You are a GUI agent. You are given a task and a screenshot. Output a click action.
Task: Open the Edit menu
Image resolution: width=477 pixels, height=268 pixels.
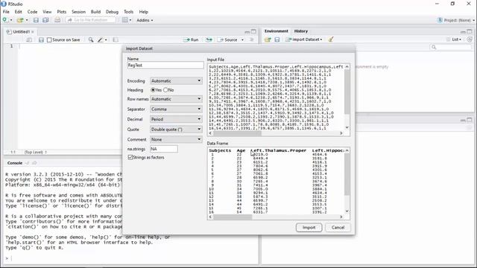coord(18,12)
